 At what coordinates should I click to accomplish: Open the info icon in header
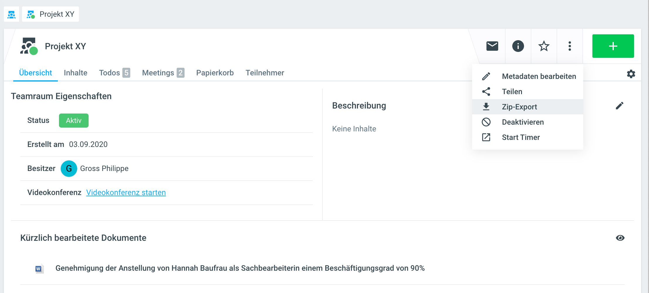[518, 46]
